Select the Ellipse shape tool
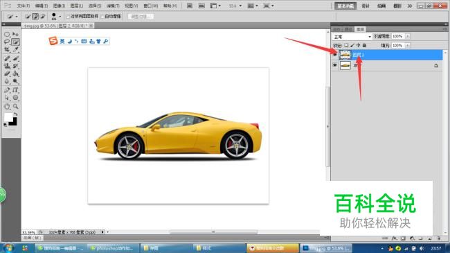Viewport: 450px width, 253px height. [15, 98]
